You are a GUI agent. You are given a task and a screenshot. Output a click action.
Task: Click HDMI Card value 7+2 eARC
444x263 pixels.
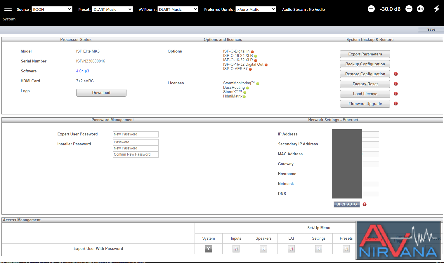click(85, 81)
